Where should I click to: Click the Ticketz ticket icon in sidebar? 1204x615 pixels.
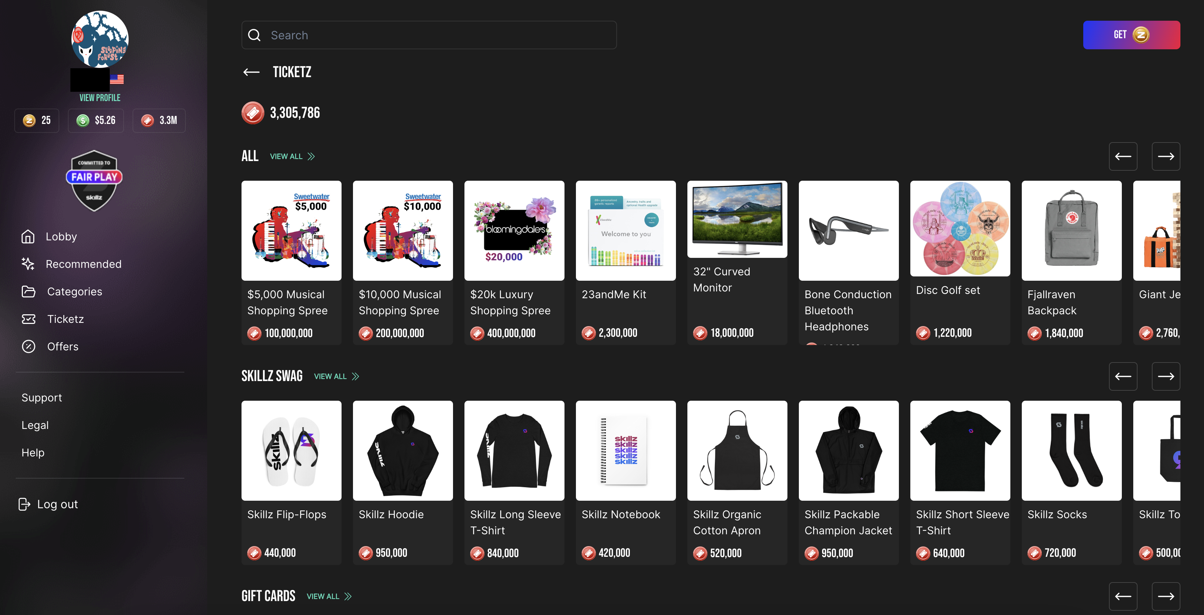(29, 319)
